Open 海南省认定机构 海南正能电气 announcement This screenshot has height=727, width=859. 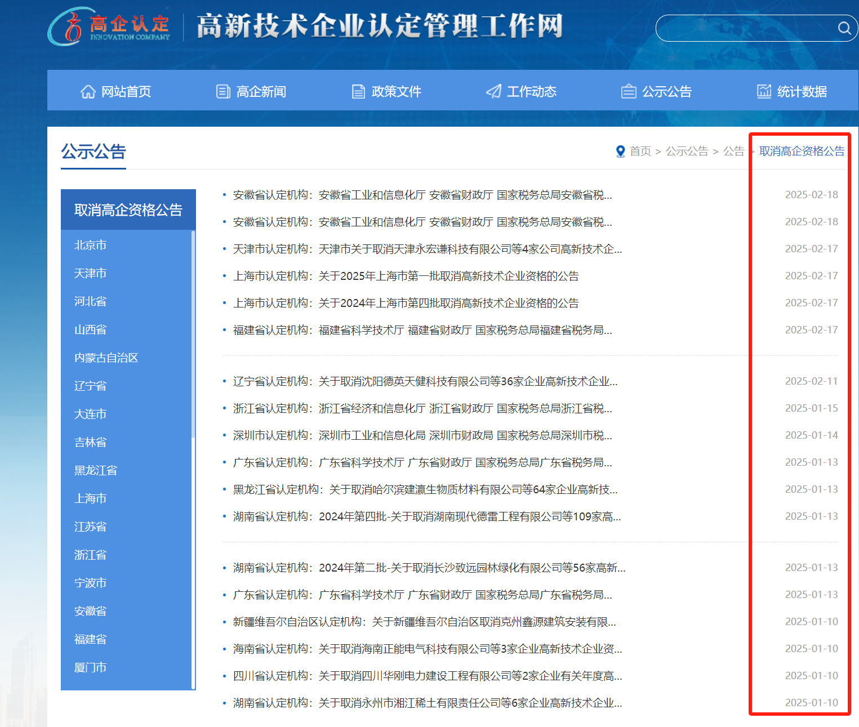428,649
